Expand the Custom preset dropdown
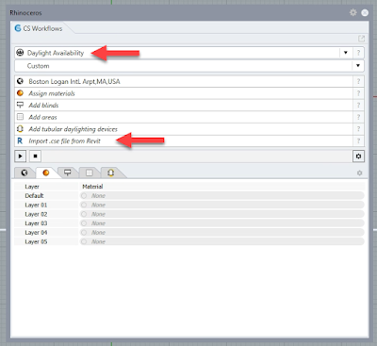This screenshot has width=377, height=346. [358, 66]
